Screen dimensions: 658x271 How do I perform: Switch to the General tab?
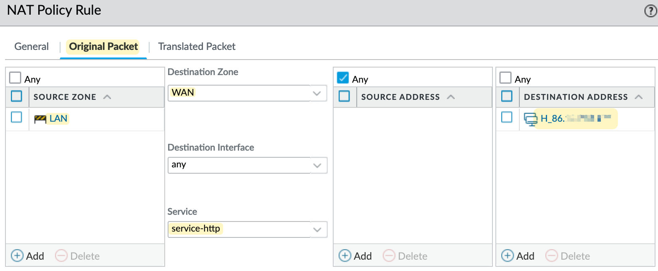pos(32,47)
